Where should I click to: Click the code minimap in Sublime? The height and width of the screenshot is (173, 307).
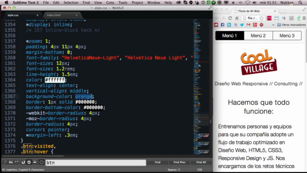click(x=201, y=86)
